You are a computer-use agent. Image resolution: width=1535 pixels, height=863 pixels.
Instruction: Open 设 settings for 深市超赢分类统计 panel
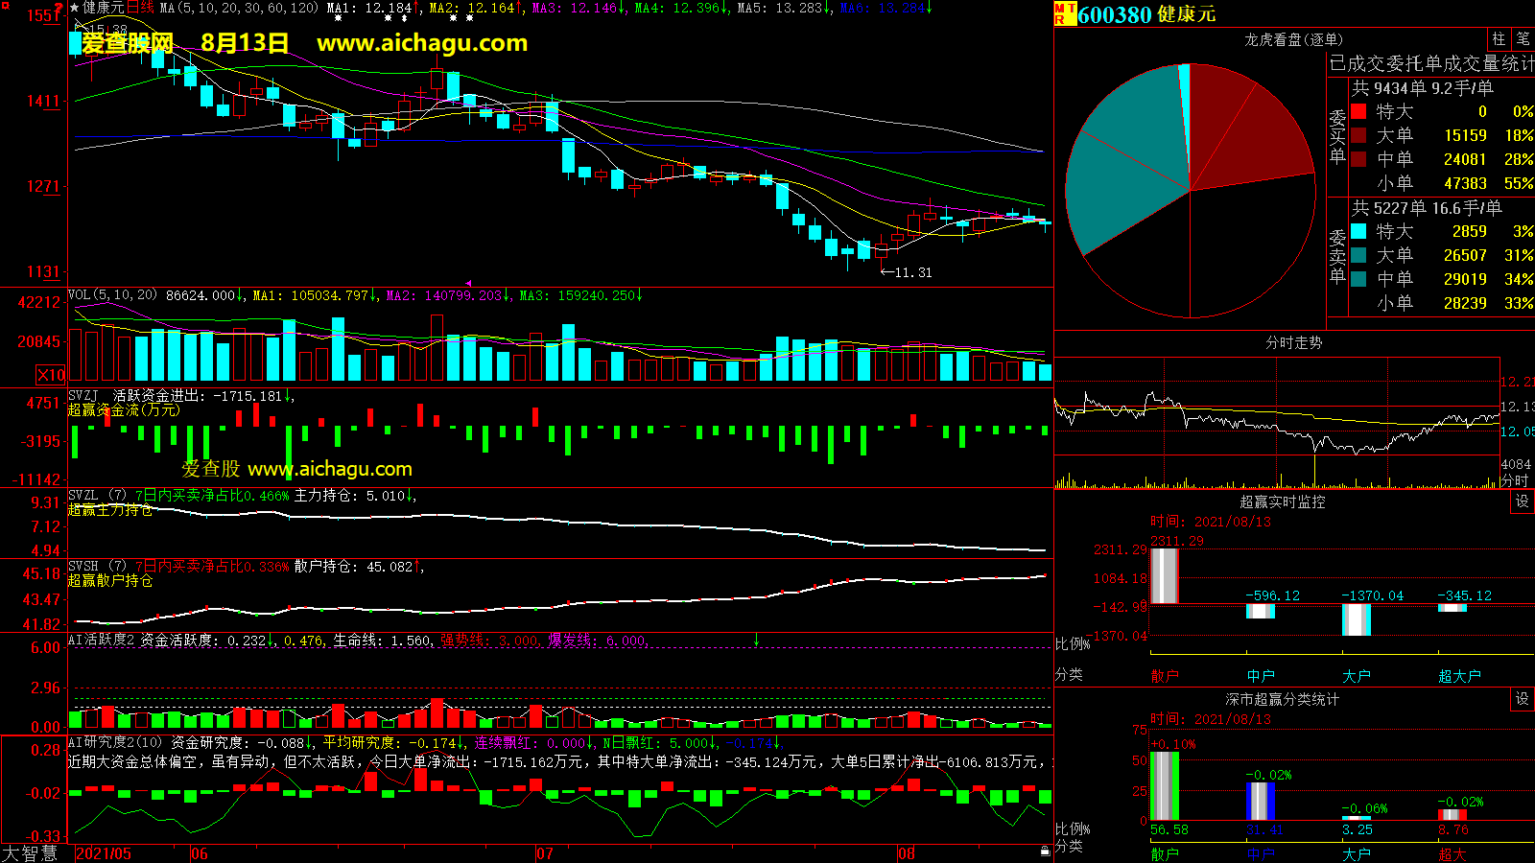(1522, 699)
